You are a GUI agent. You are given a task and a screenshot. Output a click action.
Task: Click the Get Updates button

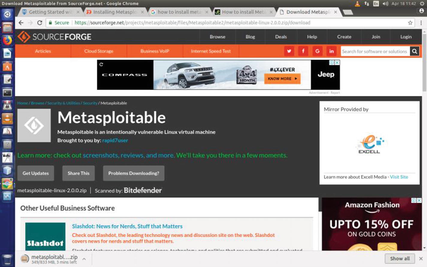click(x=36, y=173)
